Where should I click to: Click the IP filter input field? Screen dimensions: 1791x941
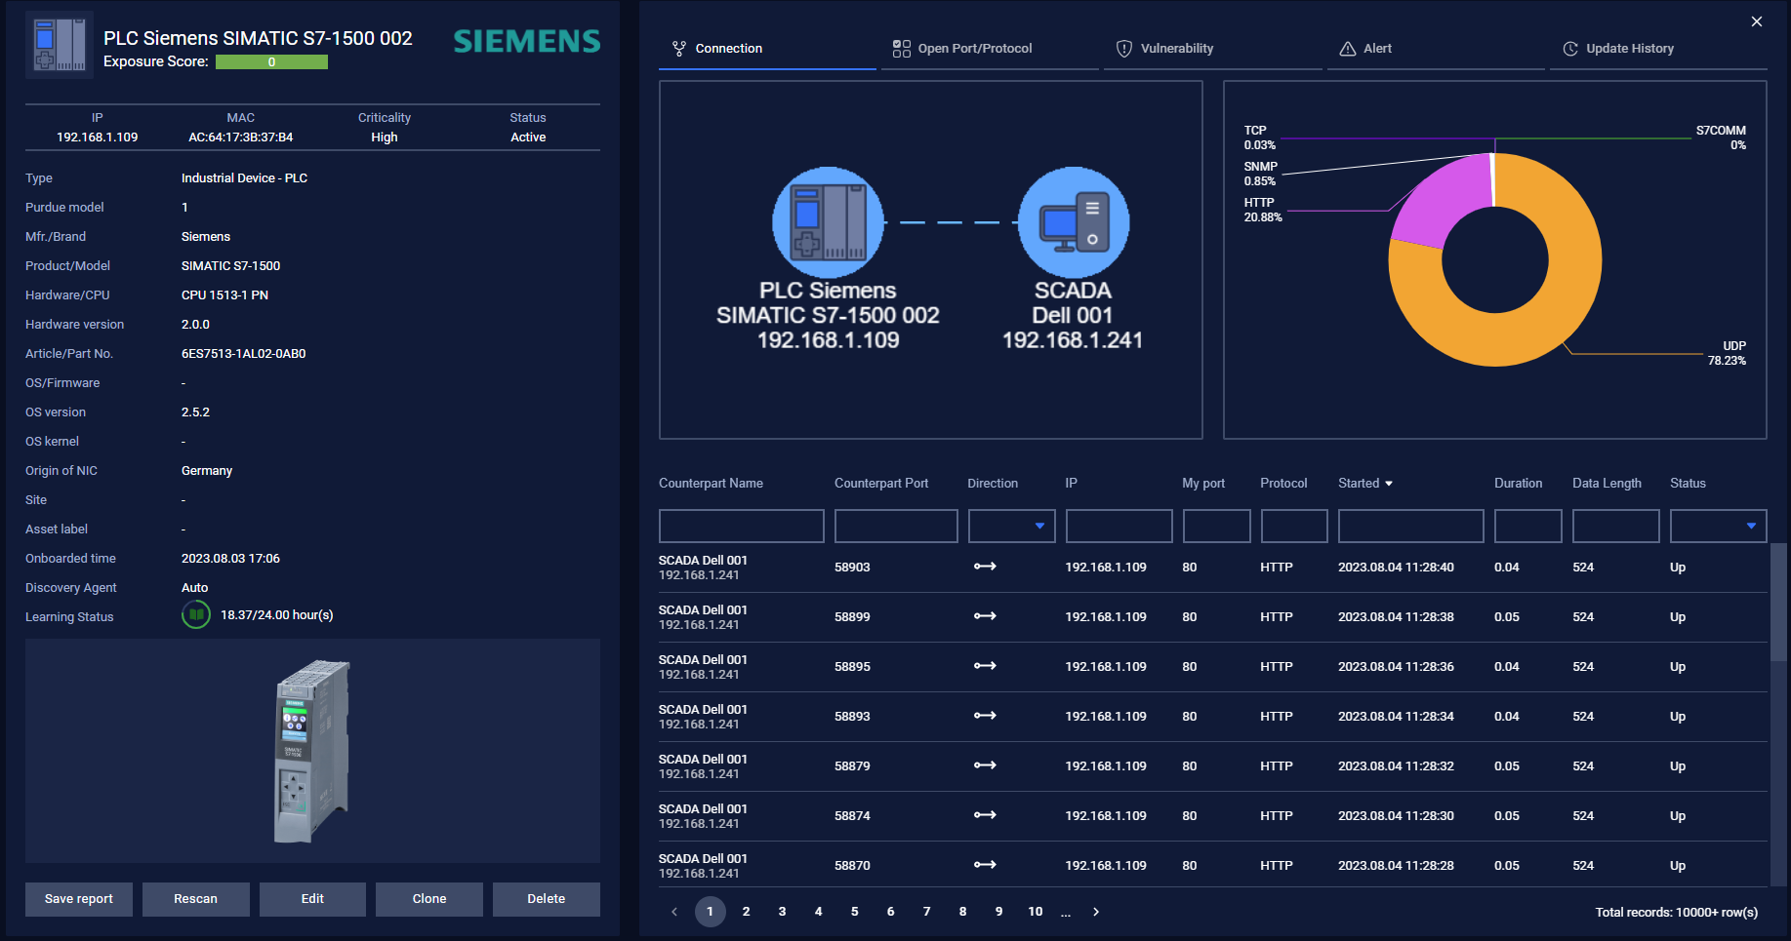point(1119,526)
